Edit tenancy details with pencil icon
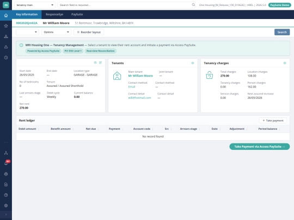This screenshot has height=220, width=294. pyautogui.click(x=101, y=62)
